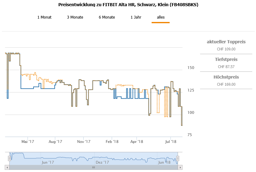Click the Nov '17 x-axis label
Image resolution: width=256 pixels, height=172 pixels.
tap(84, 142)
